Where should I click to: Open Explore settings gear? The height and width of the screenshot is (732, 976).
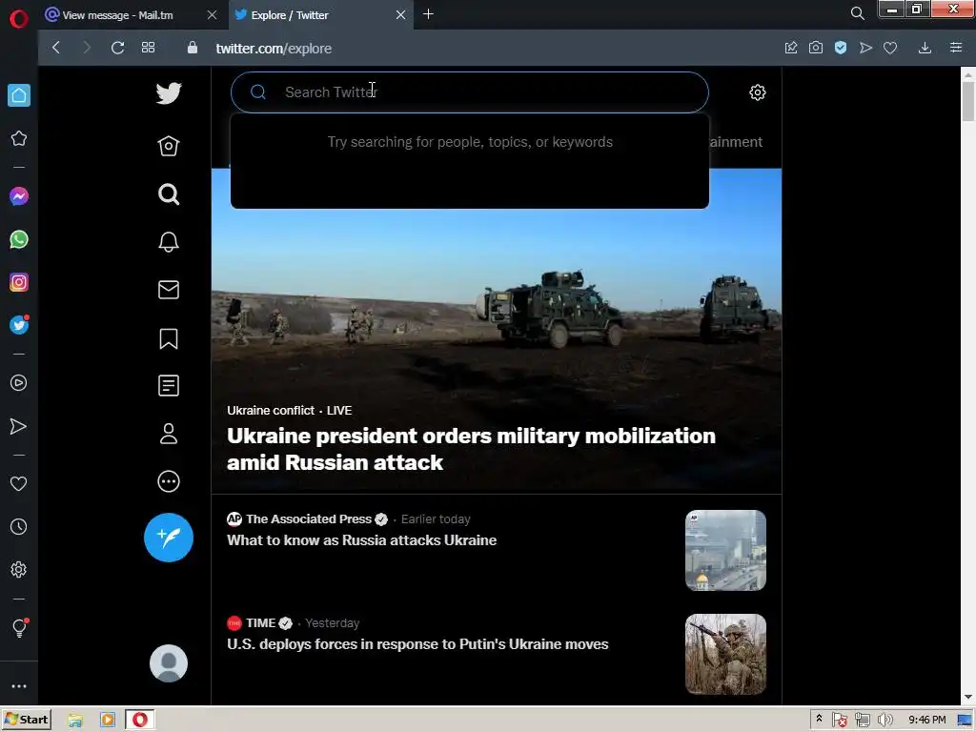pos(757,92)
